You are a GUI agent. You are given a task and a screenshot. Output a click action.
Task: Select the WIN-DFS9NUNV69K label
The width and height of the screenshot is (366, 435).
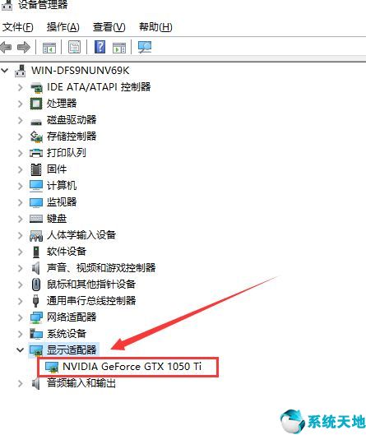click(x=81, y=71)
